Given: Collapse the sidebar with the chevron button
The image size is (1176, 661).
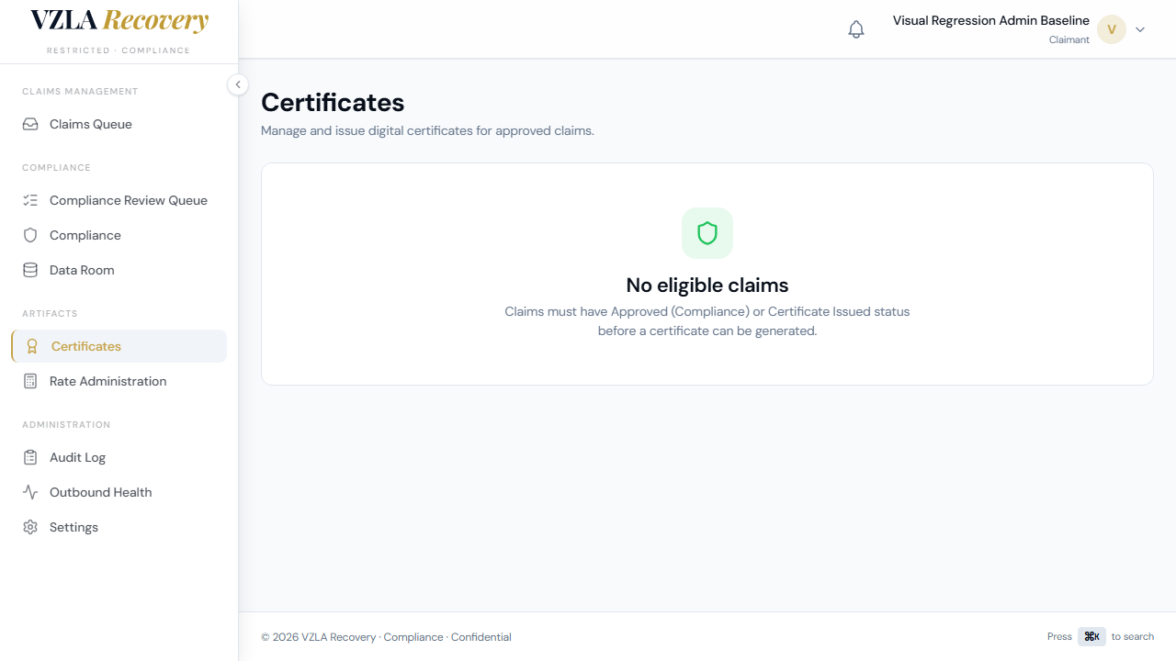Looking at the screenshot, I should pyautogui.click(x=238, y=84).
